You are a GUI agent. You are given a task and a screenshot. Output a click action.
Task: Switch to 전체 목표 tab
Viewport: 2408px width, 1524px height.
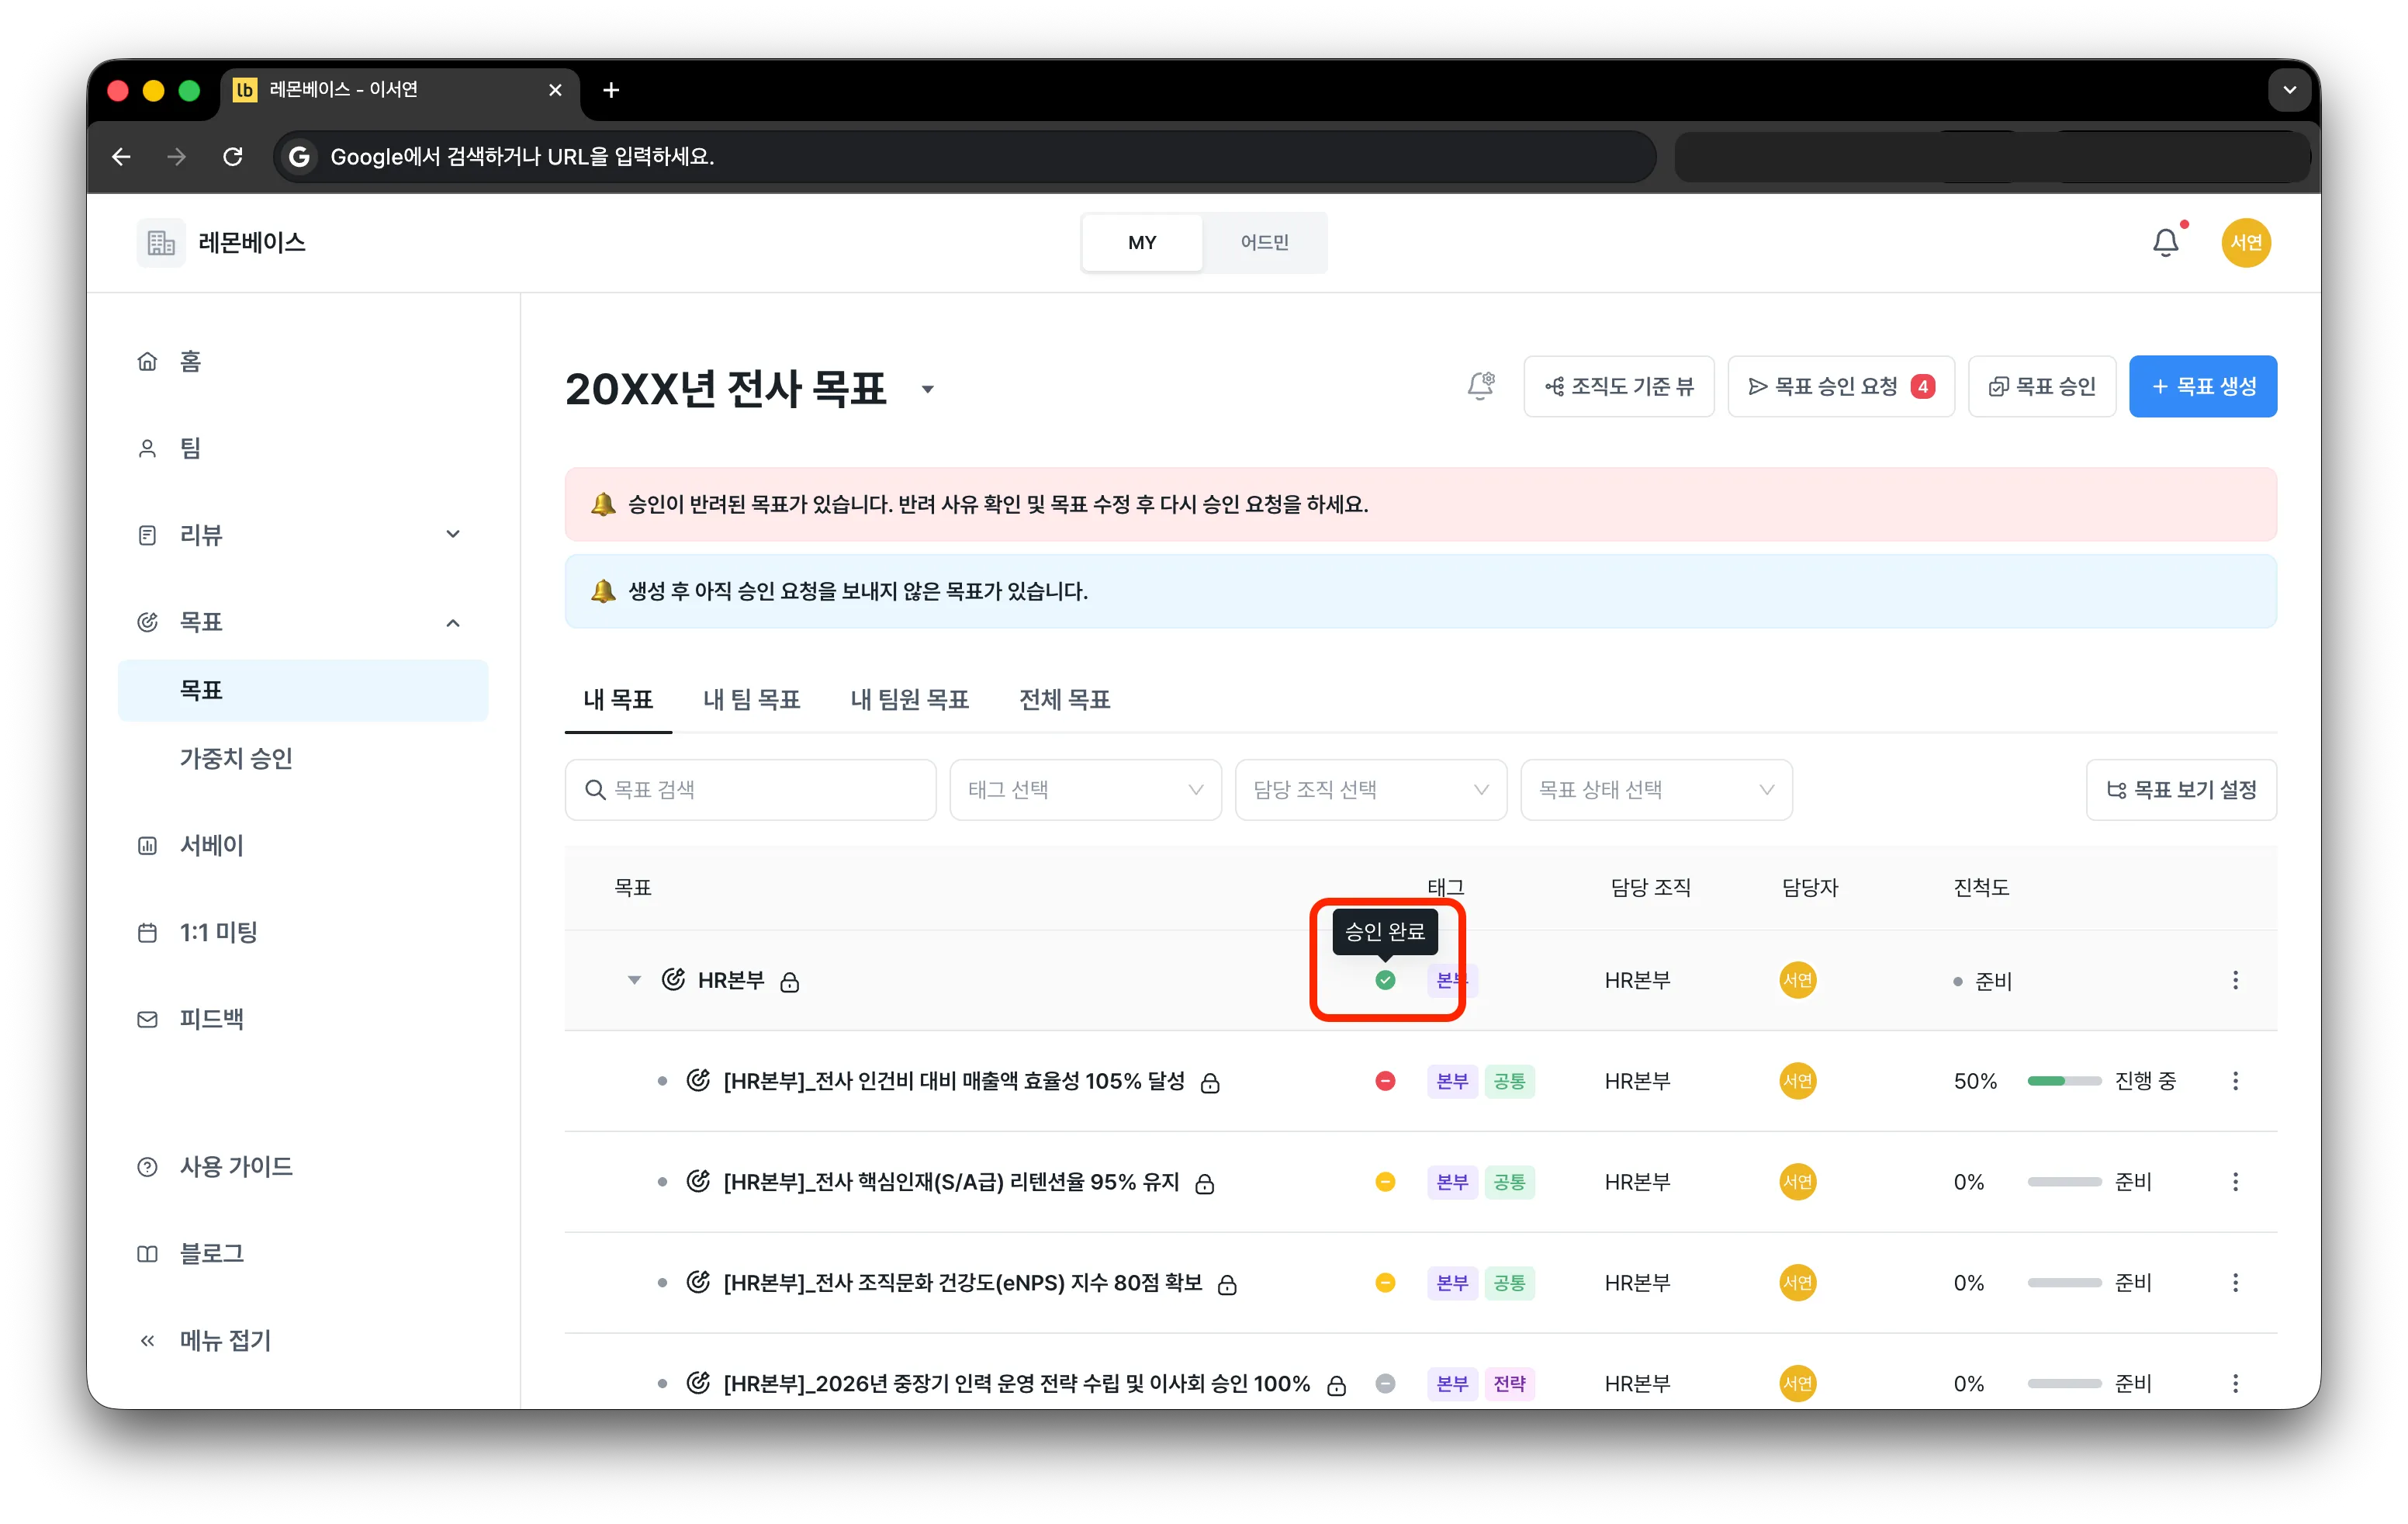pos(1065,700)
